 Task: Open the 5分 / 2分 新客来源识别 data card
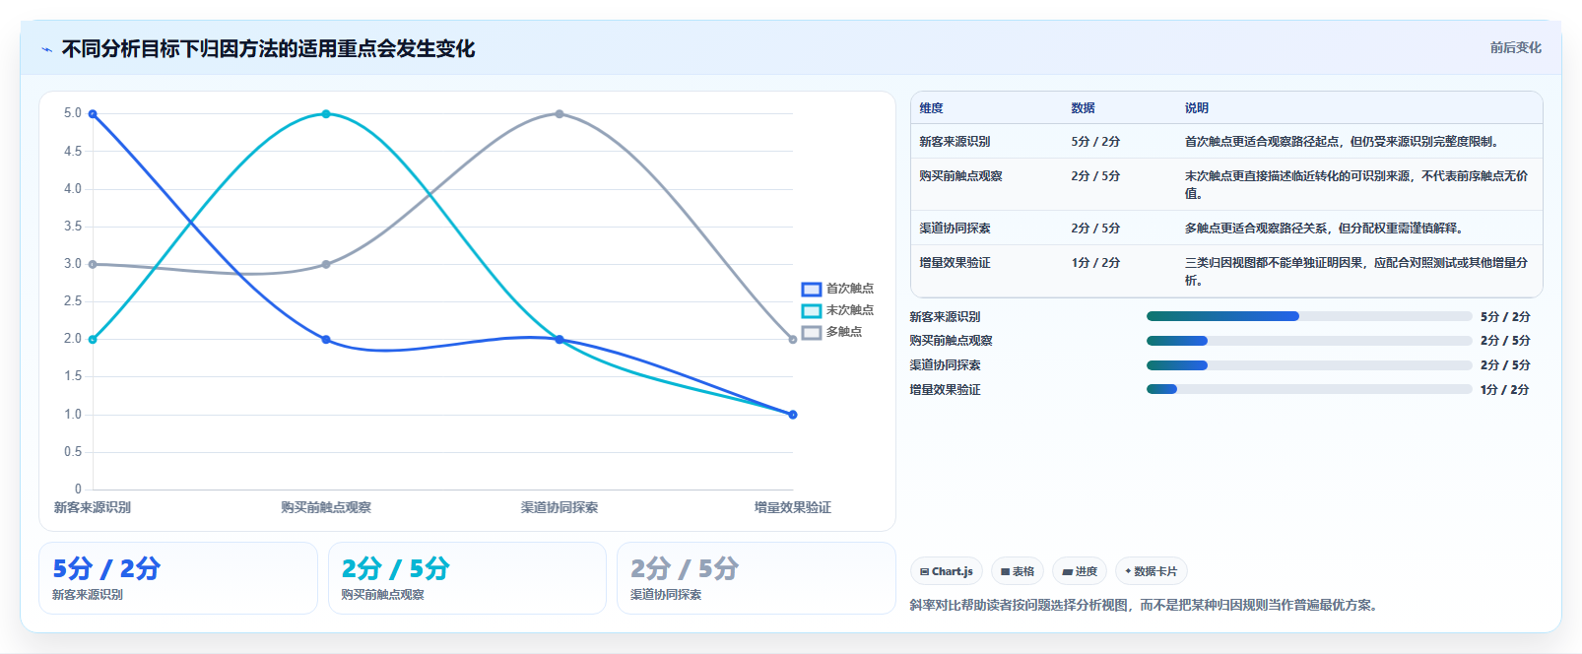[178, 578]
